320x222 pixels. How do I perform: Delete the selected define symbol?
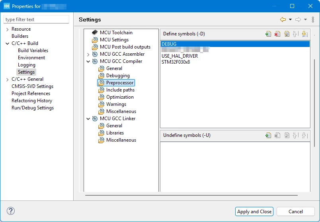coord(277,34)
